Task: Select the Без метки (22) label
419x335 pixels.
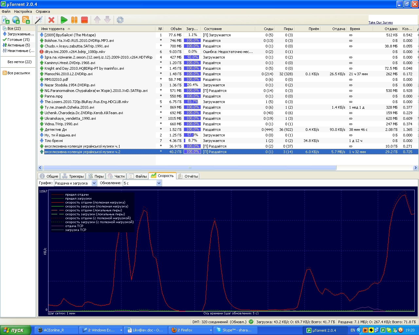Action: (x=20, y=62)
